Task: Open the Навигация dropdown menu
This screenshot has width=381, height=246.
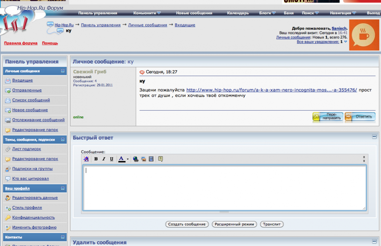Action: (343, 13)
